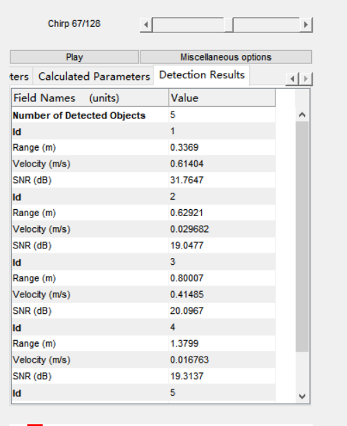Click the Velocity value 0.41485 cell

(222, 295)
